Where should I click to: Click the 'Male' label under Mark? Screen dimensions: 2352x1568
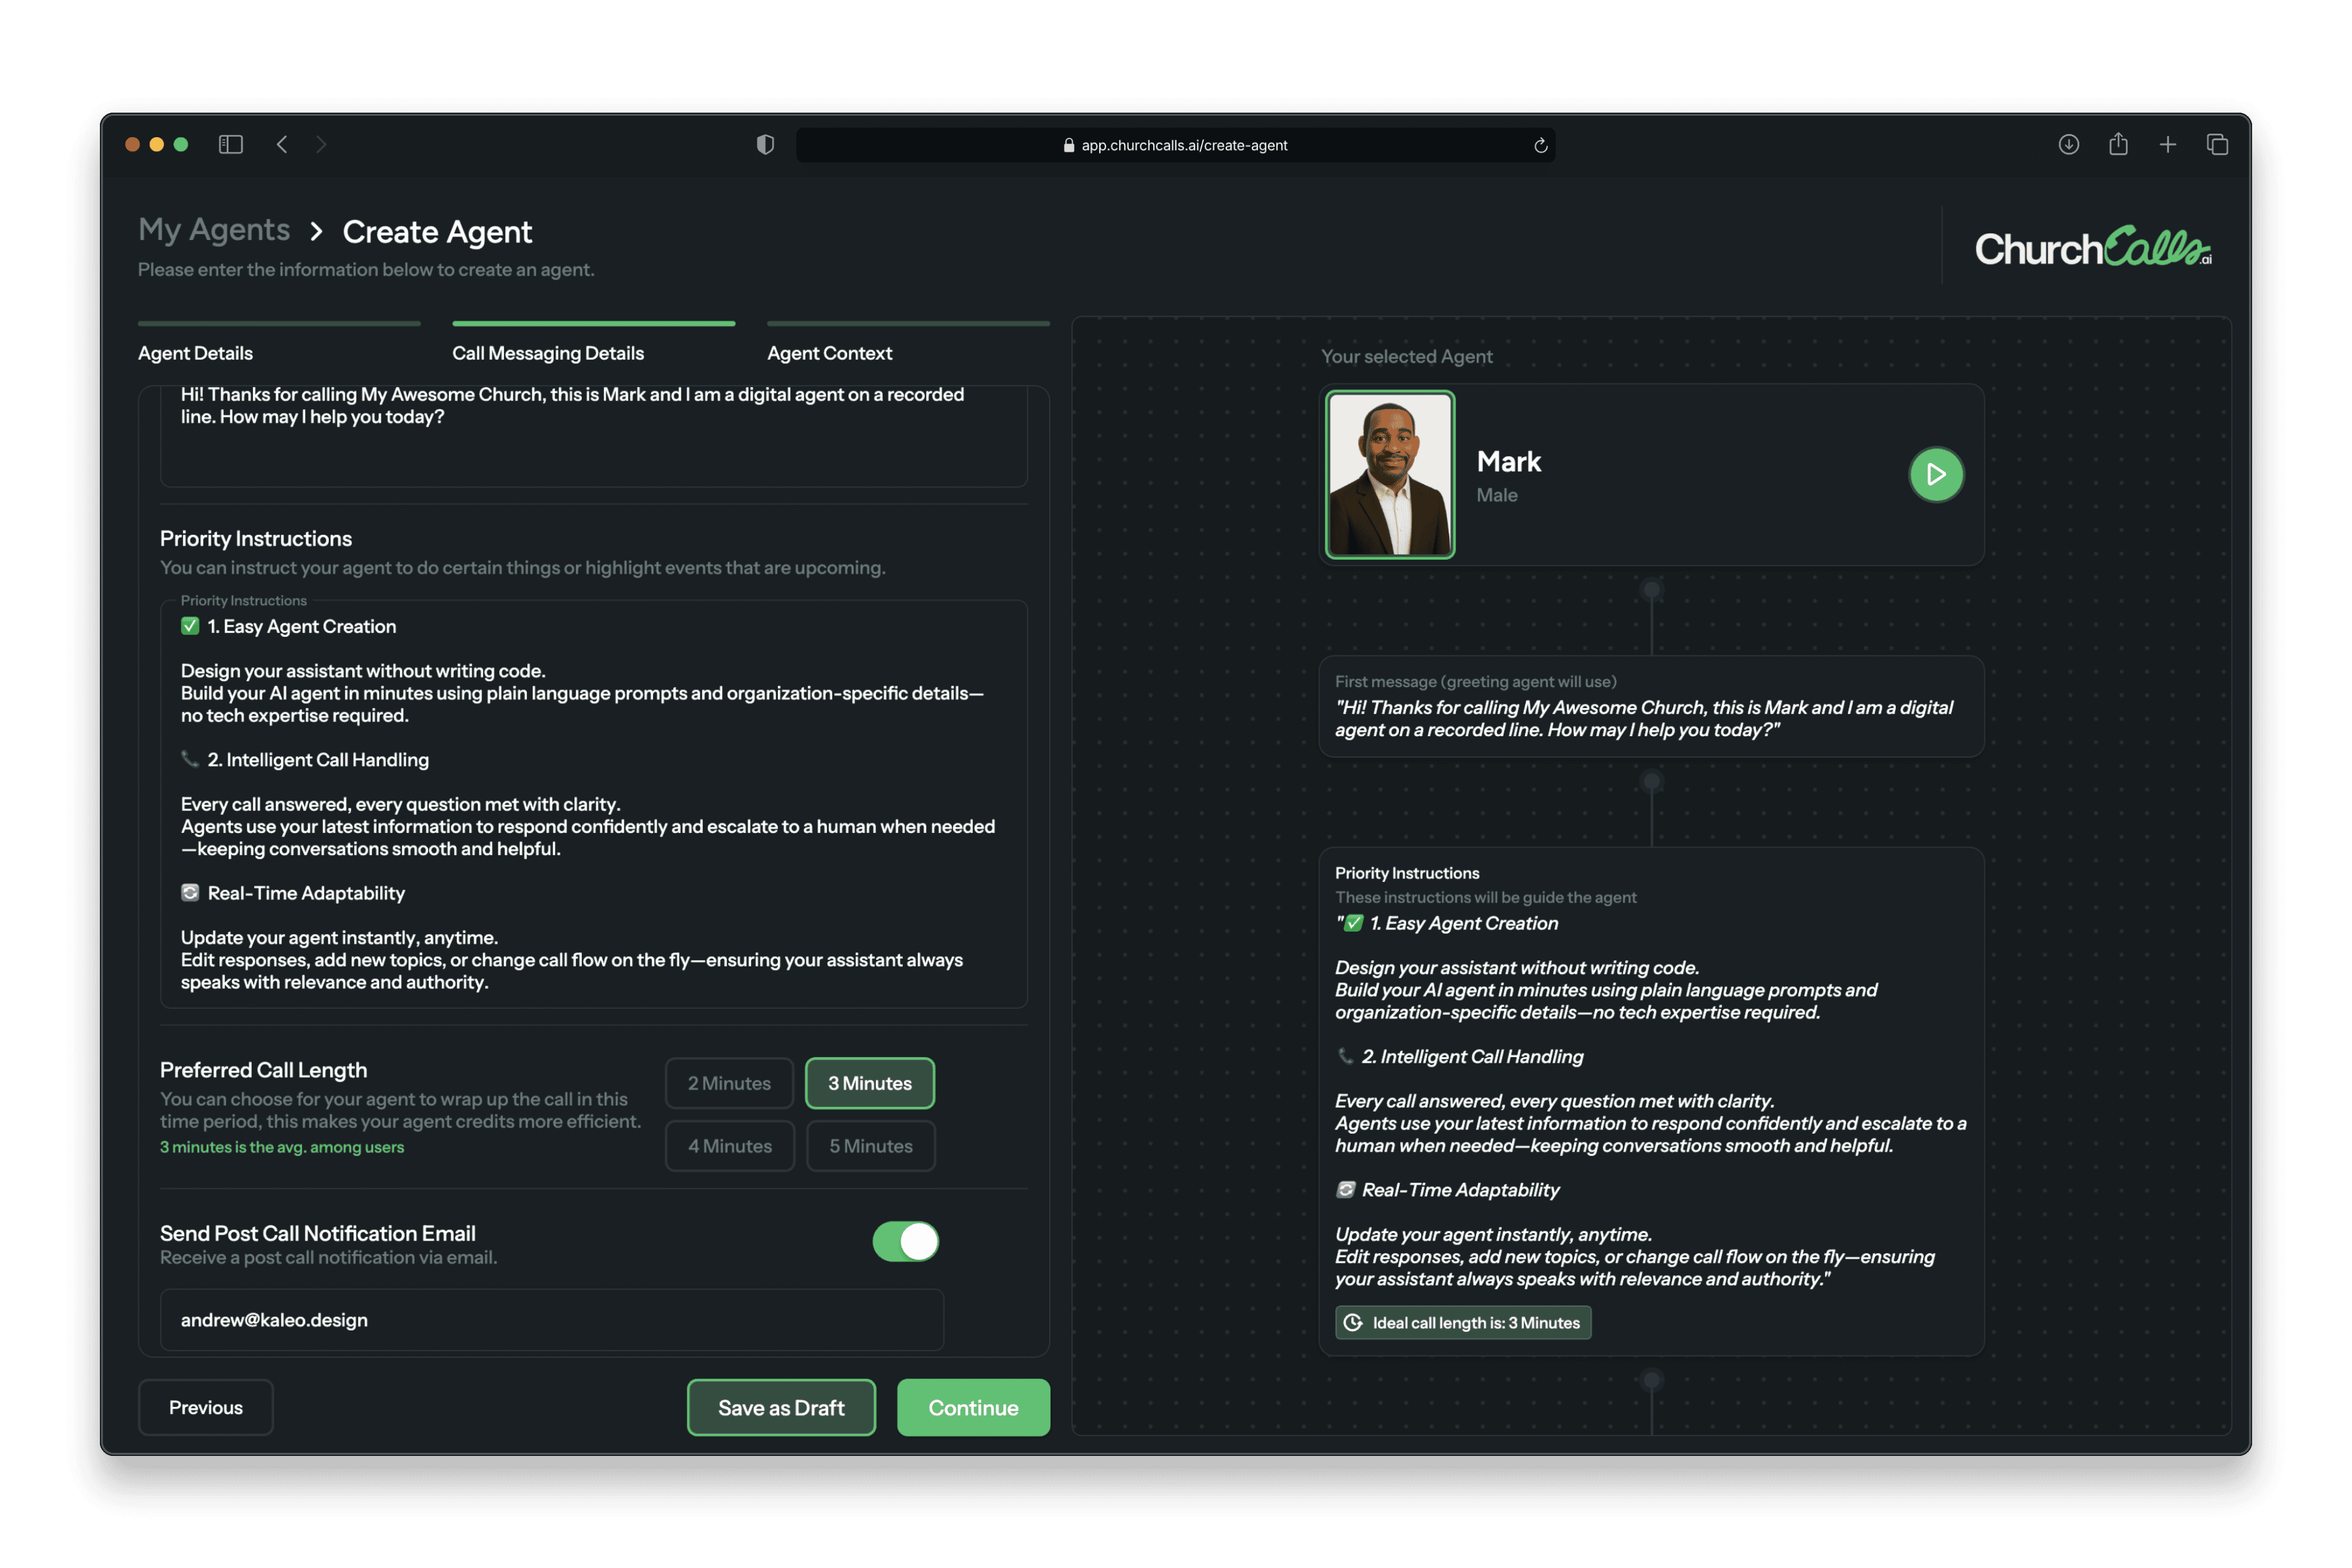coord(1497,495)
